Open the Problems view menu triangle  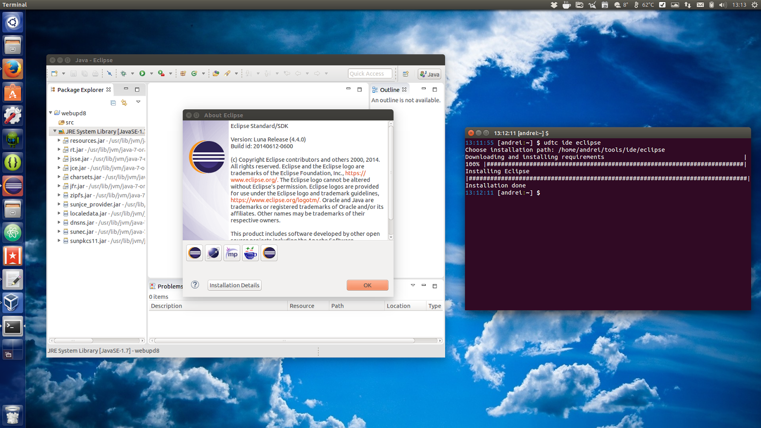point(413,285)
